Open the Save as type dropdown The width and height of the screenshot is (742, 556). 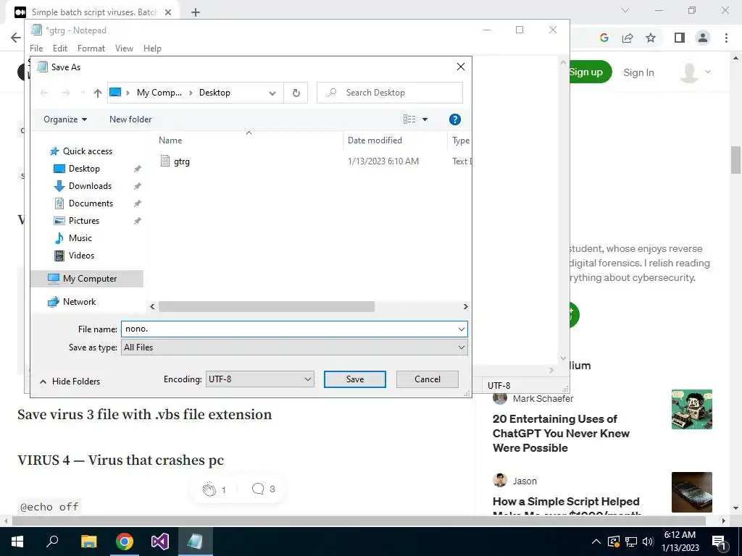[294, 347]
